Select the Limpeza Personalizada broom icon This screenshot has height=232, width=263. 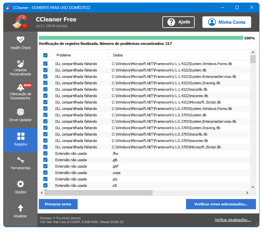(21, 63)
